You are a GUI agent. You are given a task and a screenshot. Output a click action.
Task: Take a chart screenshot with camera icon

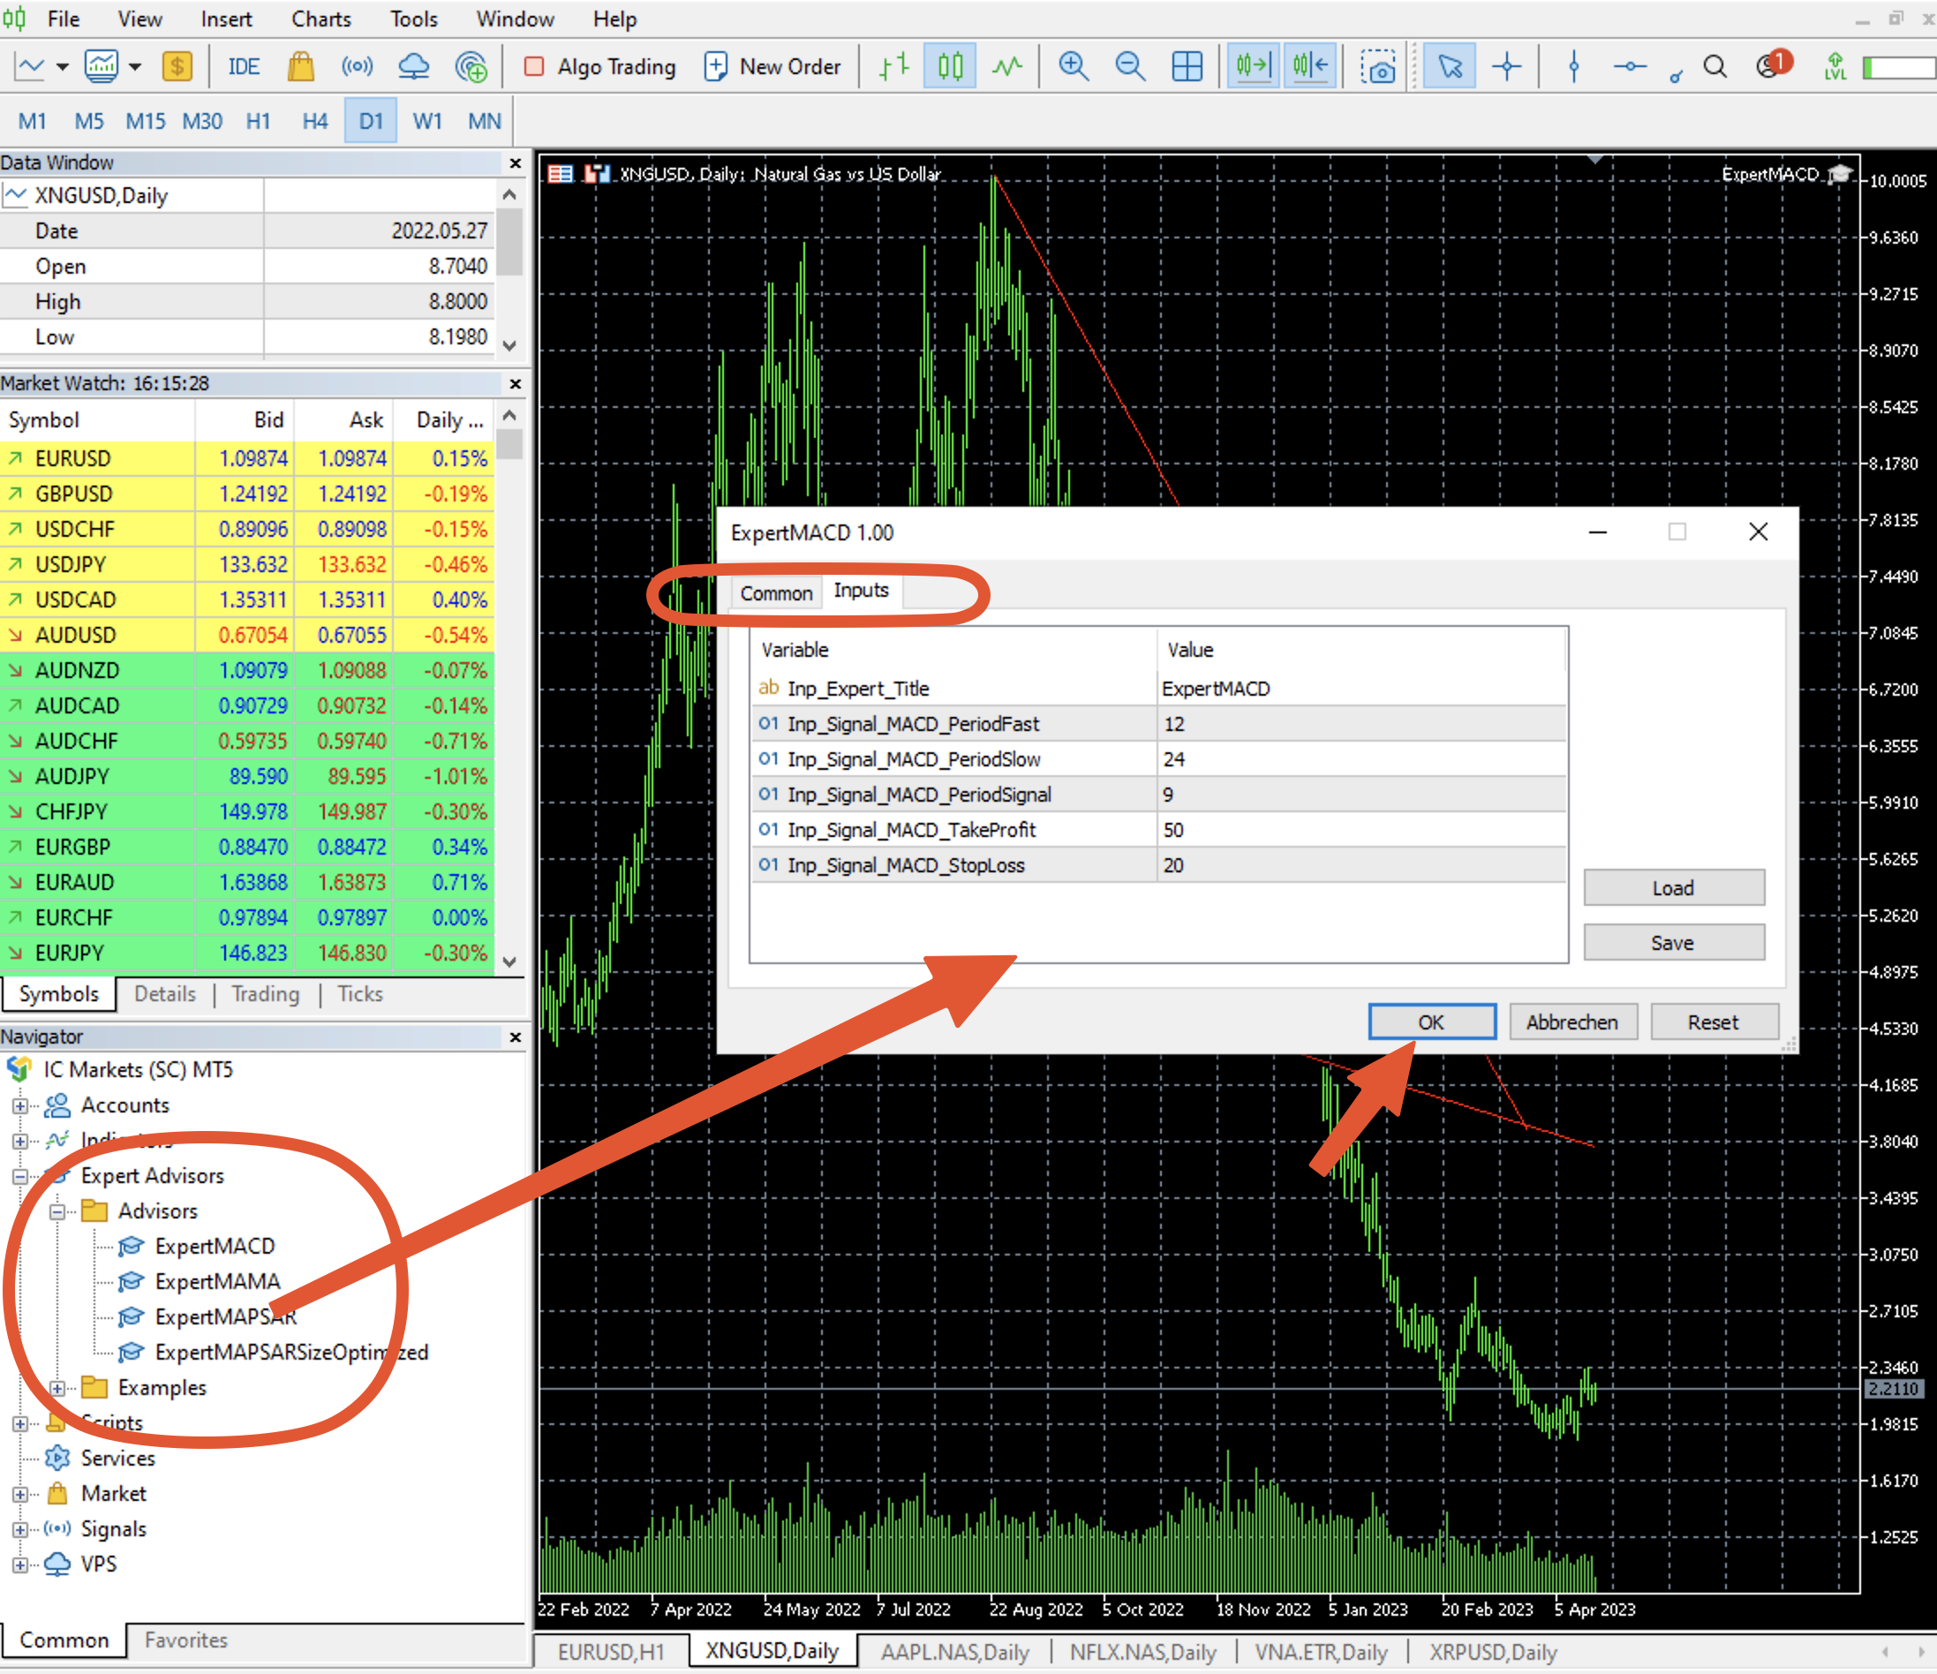click(1378, 66)
